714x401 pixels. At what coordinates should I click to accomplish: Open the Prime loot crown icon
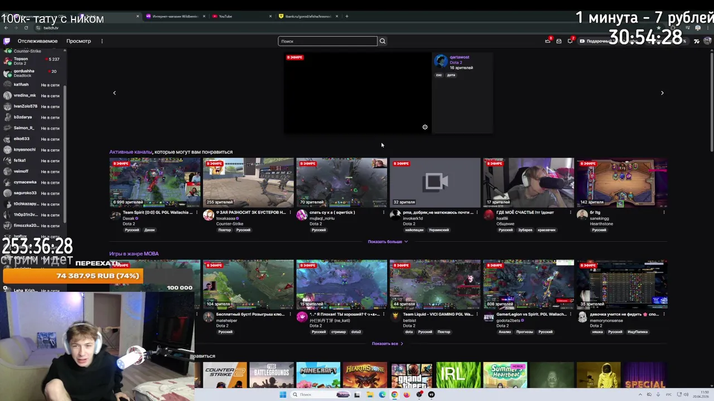pos(548,41)
